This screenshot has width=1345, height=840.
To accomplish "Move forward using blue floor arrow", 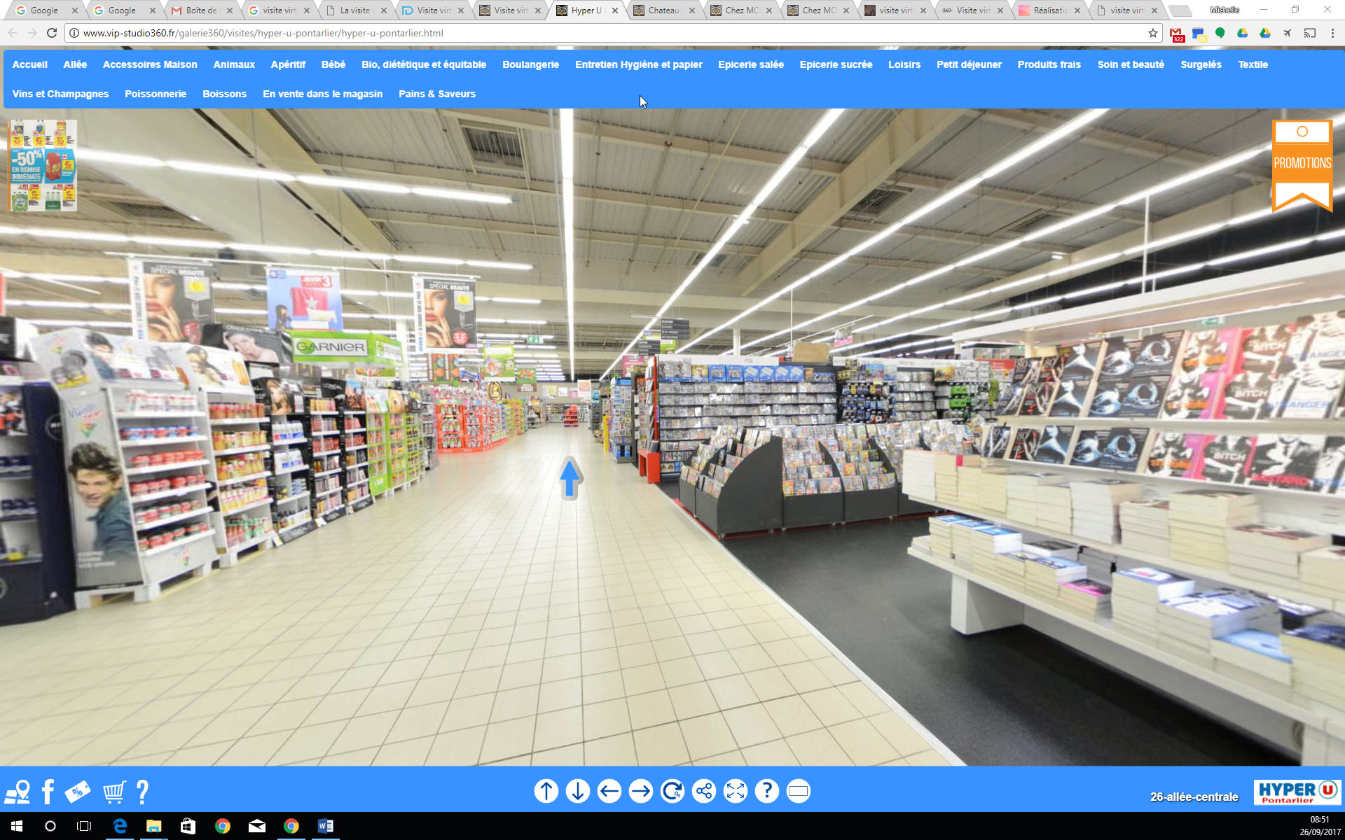I will point(570,477).
